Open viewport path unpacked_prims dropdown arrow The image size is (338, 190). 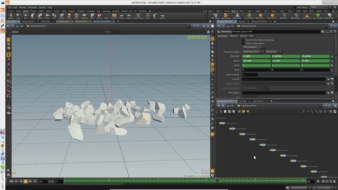189,26
